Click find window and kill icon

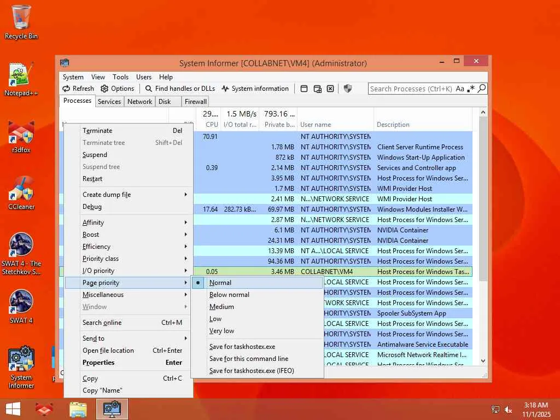pyautogui.click(x=330, y=89)
